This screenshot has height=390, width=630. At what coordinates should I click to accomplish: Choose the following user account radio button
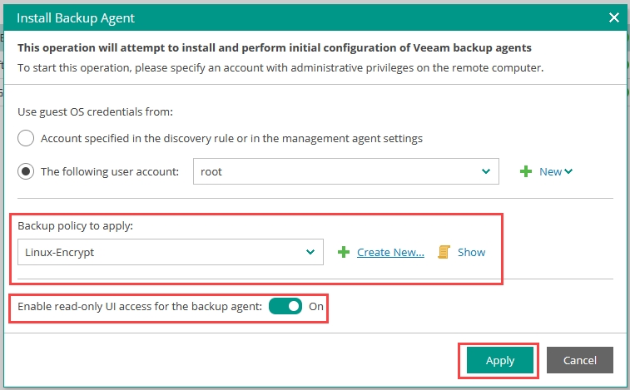pyautogui.click(x=26, y=172)
